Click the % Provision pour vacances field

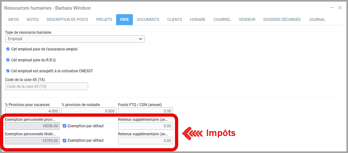(32, 111)
